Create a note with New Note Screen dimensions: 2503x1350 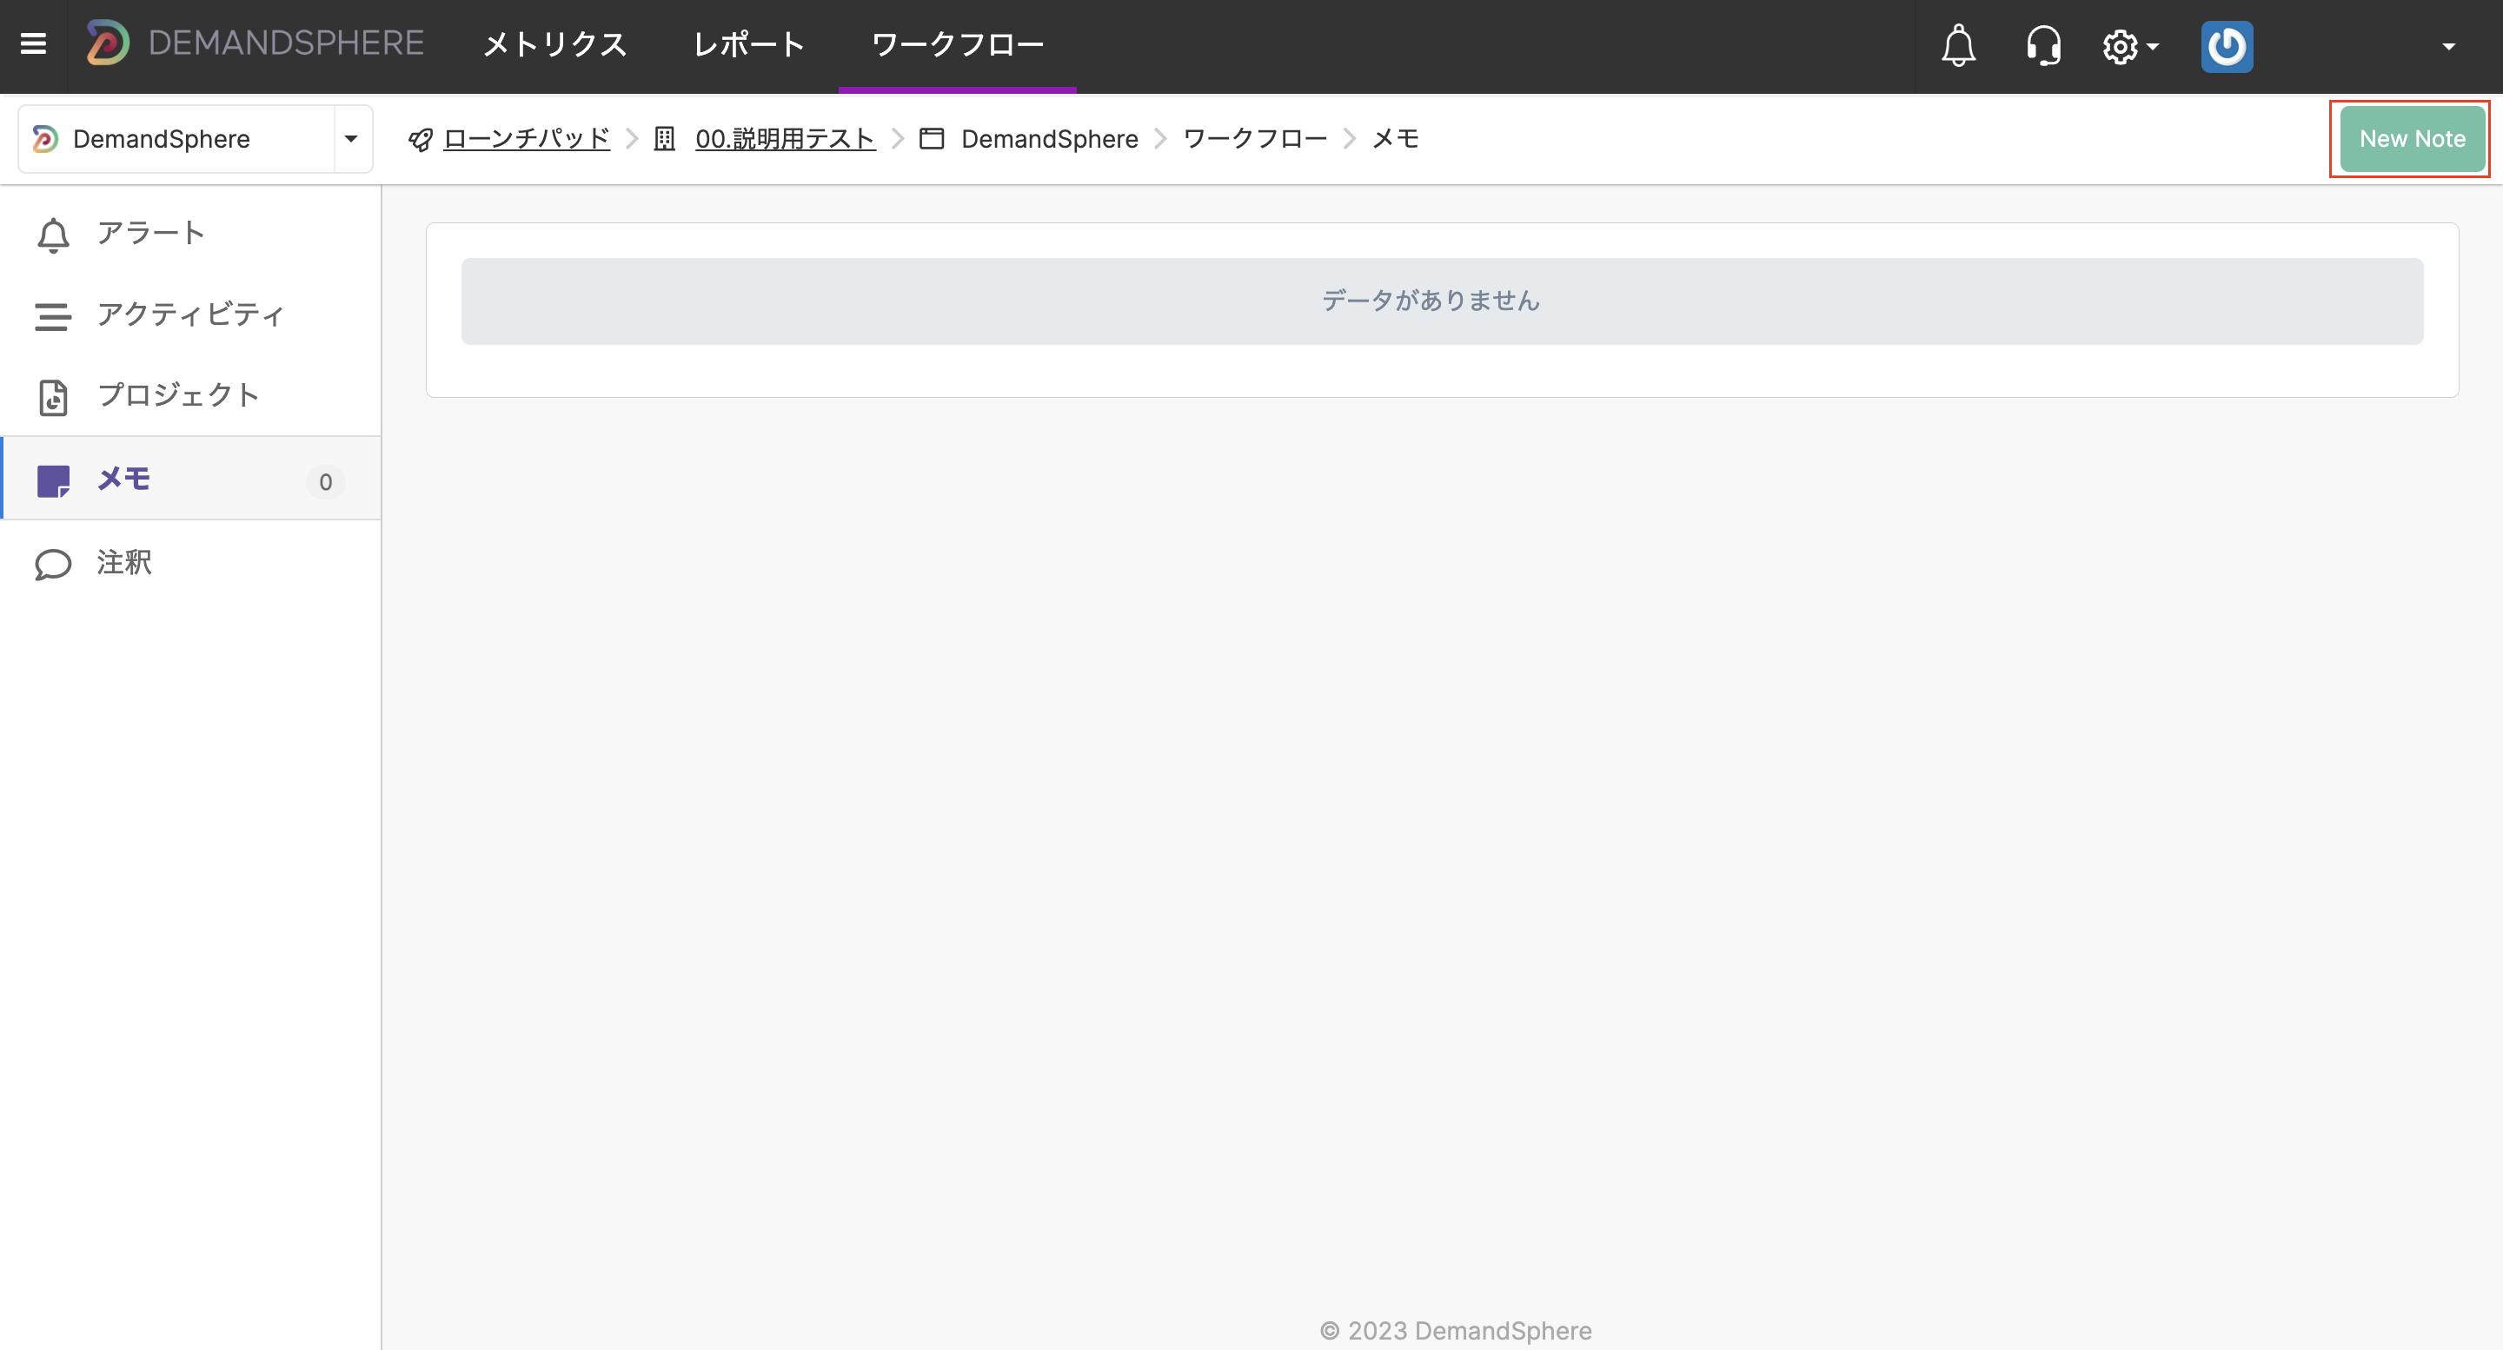[2412, 139]
